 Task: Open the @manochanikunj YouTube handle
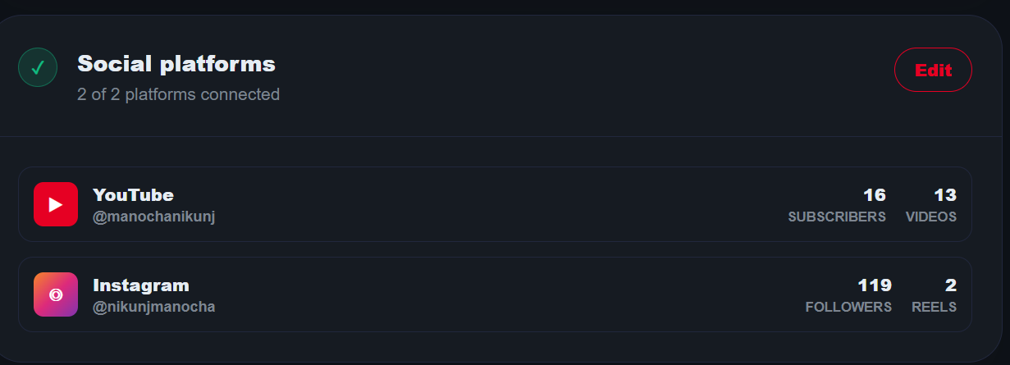(x=153, y=217)
